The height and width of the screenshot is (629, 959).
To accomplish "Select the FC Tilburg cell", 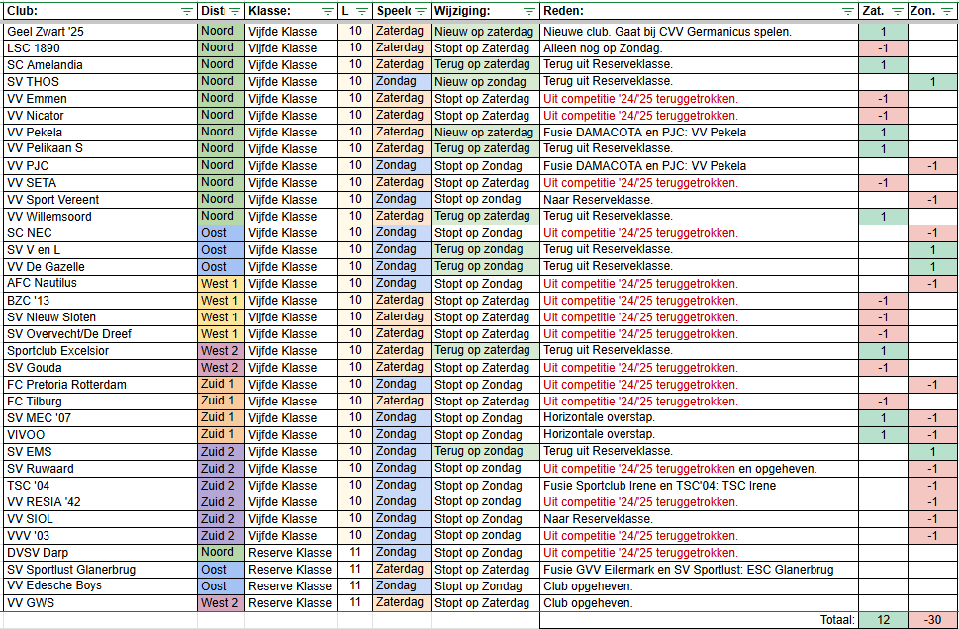I will (100, 401).
